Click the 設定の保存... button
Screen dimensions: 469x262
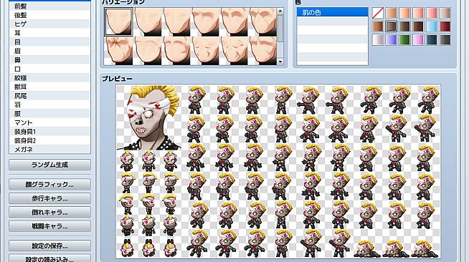tap(49, 246)
